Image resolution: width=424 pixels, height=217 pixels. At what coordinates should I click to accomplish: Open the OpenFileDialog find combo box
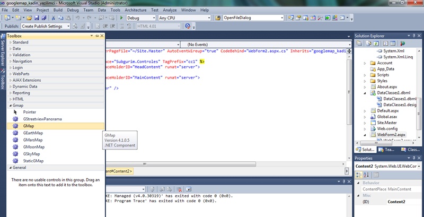click(x=282, y=18)
